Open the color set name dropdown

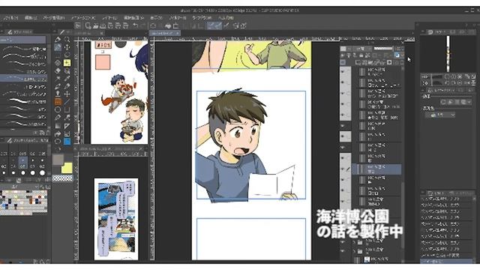pos(19,187)
